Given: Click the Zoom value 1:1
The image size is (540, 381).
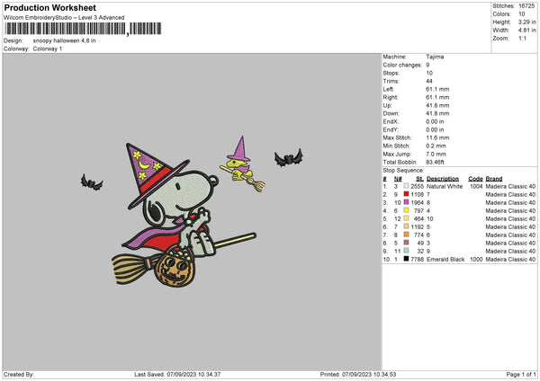Looking at the screenshot, I should click(522, 38).
